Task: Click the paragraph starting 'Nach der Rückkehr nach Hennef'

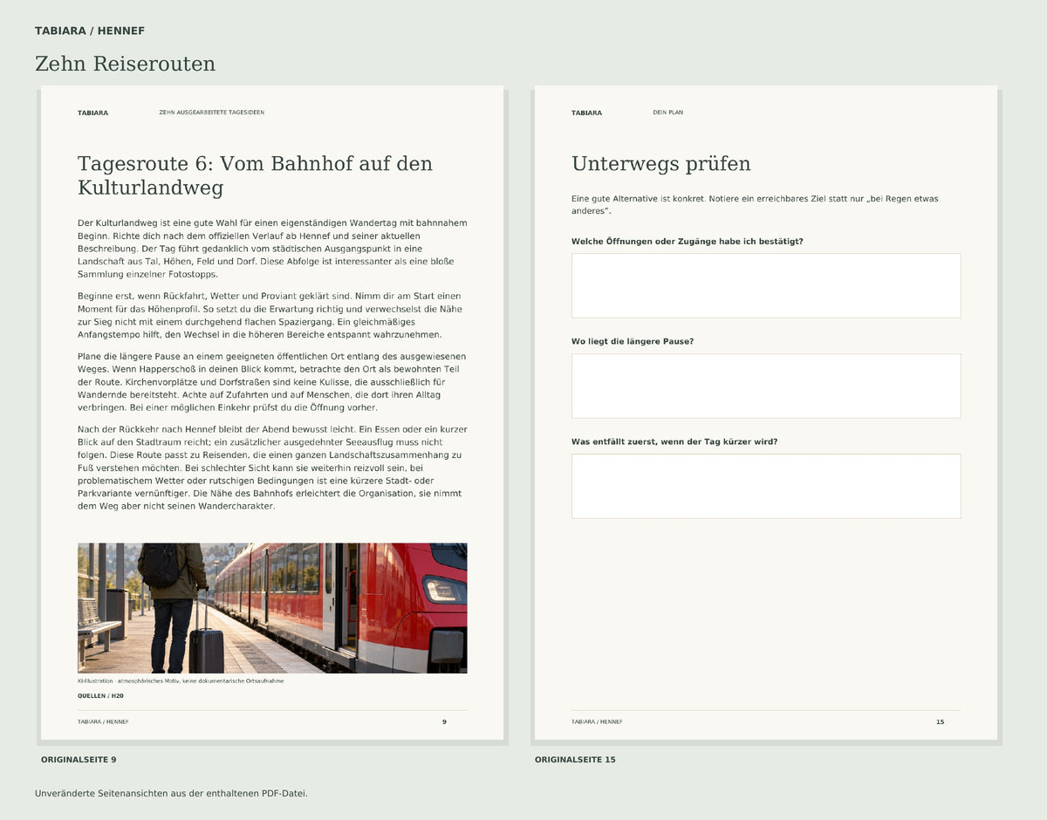Action: click(272, 468)
